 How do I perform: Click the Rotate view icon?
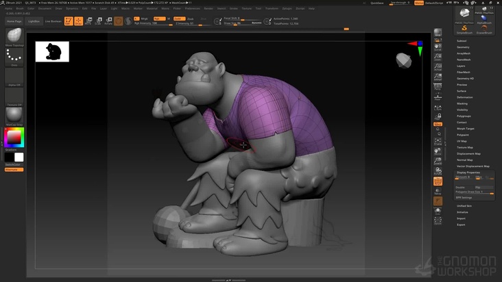(x=438, y=171)
